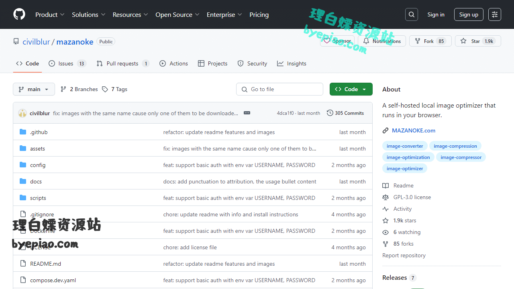
Task: Click the image-compressor topic tag
Action: point(461,157)
